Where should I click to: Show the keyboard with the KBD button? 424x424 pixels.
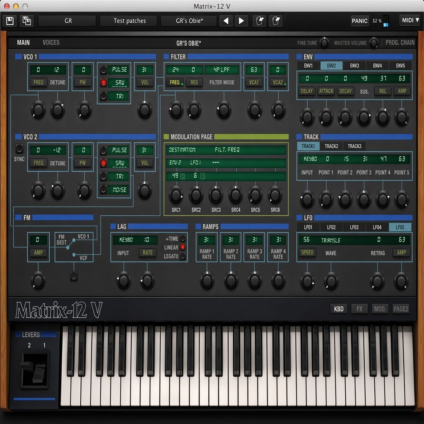(339, 309)
